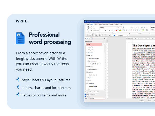Click the undo arrow icon
Image resolution: width=155 pixels, height=116 pixels.
tap(102, 35)
